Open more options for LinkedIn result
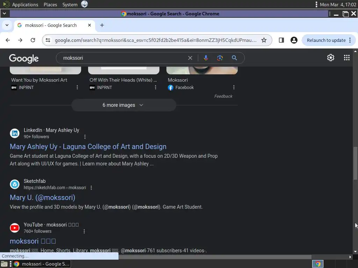The width and height of the screenshot is (358, 268). 85,137
